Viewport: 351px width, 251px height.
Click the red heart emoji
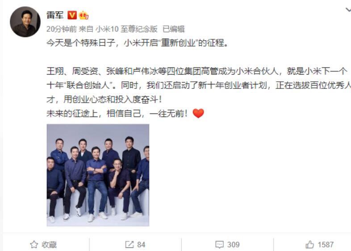point(198,113)
